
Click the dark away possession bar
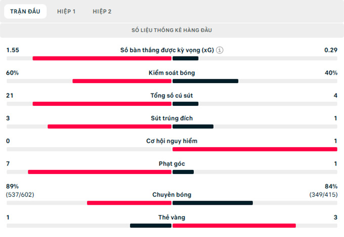pos(205,81)
